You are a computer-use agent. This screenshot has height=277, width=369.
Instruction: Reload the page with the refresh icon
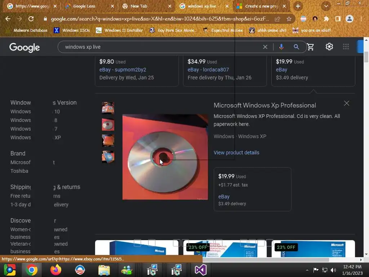[31, 19]
